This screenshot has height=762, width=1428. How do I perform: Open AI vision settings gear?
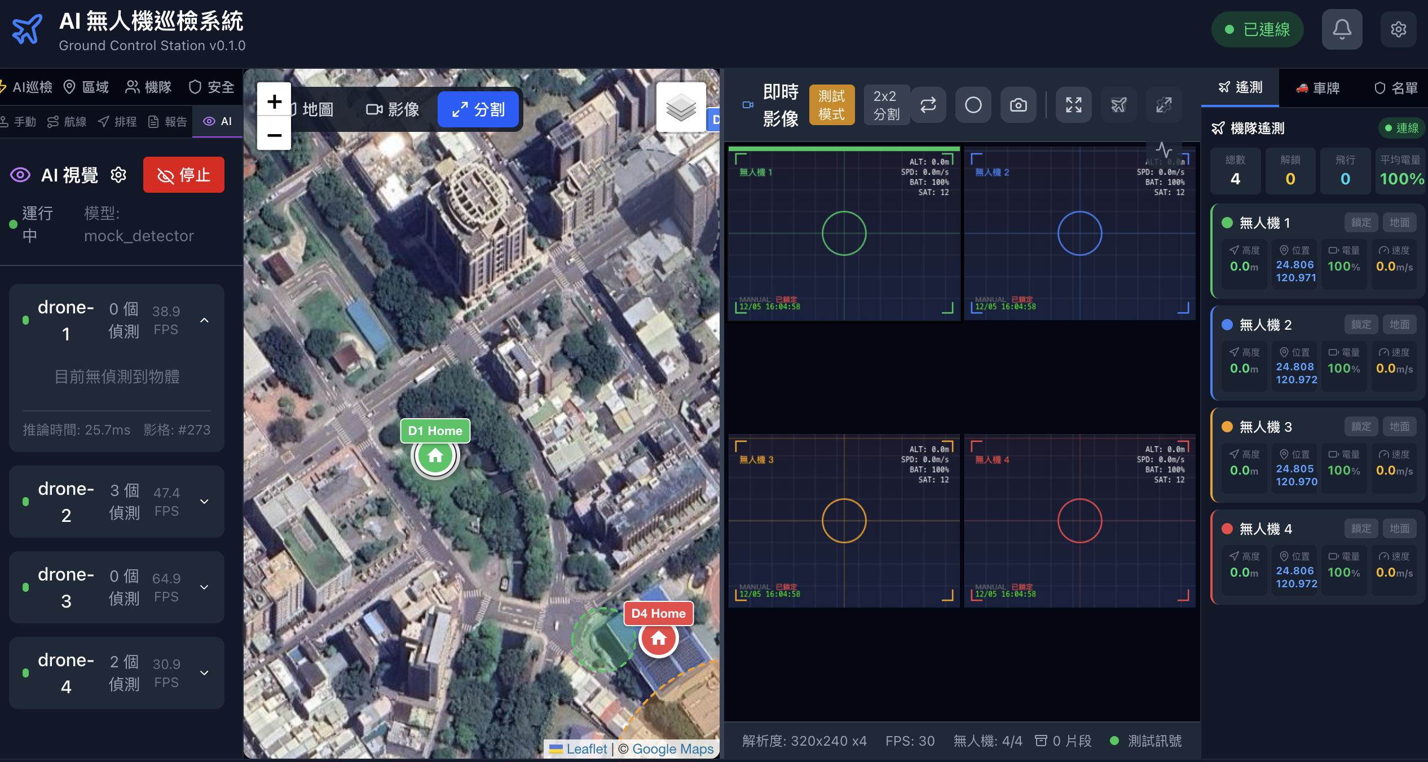click(118, 175)
